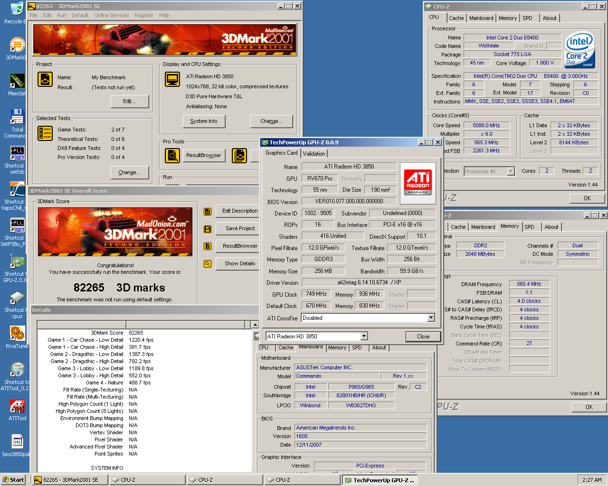The image size is (608, 486).
Task: Open the ATI CrossFire dropdown in GPU-Z
Action: coord(431,318)
